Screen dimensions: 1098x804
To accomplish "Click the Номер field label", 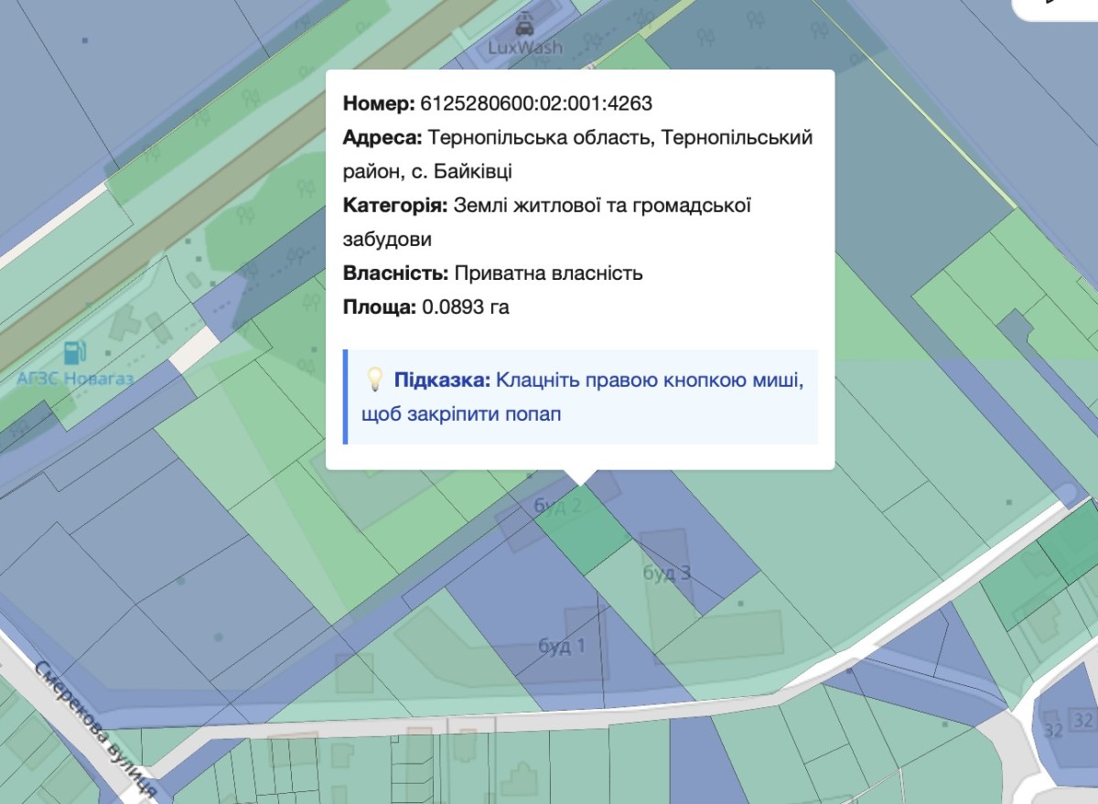I will pyautogui.click(x=379, y=103).
